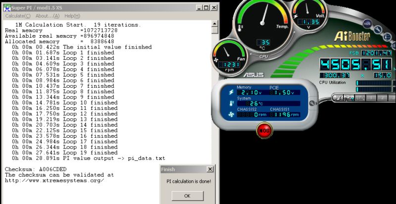Click the CHASSIS2 0 rpm readout
The image size is (396, 204).
(252, 114)
